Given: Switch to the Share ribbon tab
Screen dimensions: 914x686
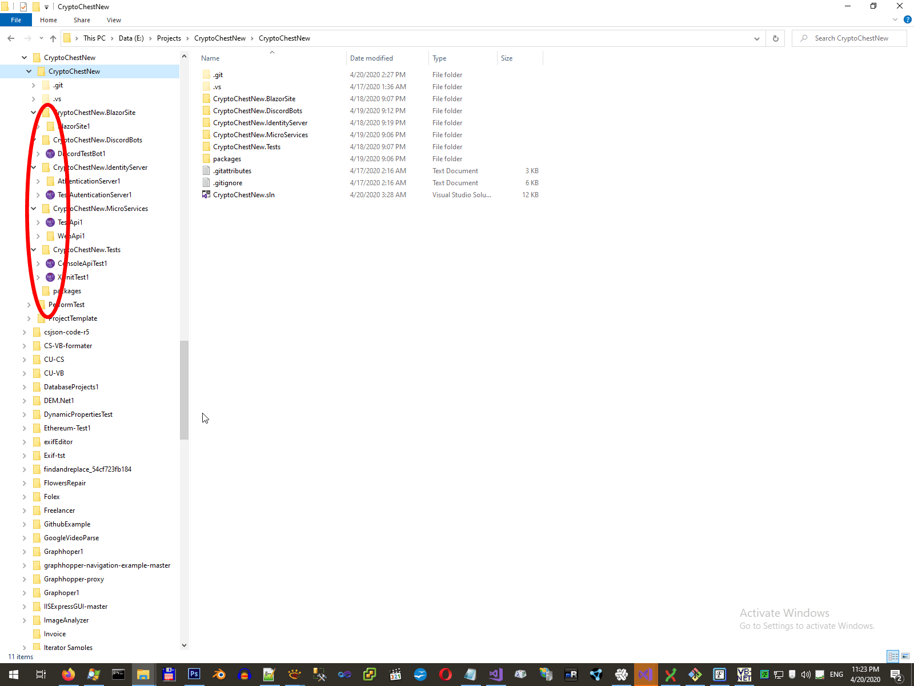Looking at the screenshot, I should pos(82,20).
